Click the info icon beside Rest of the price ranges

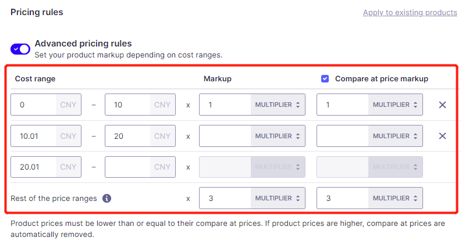[107, 198]
